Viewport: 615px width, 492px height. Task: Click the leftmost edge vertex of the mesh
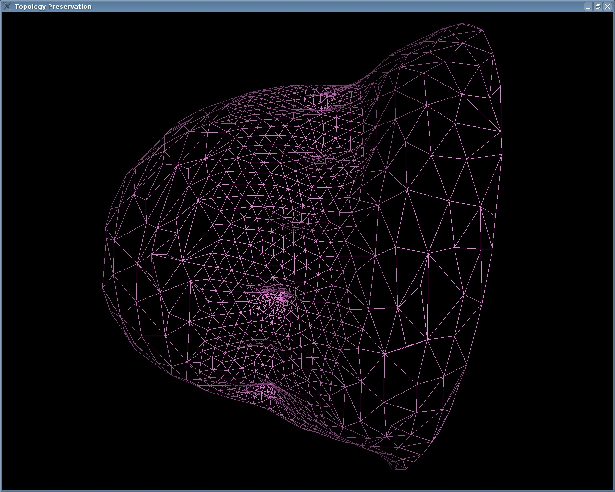103,287
